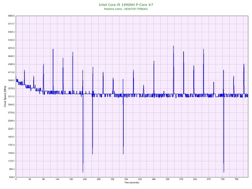Click the x-axis tick label 576
252x189 pixels.
(x=181, y=179)
